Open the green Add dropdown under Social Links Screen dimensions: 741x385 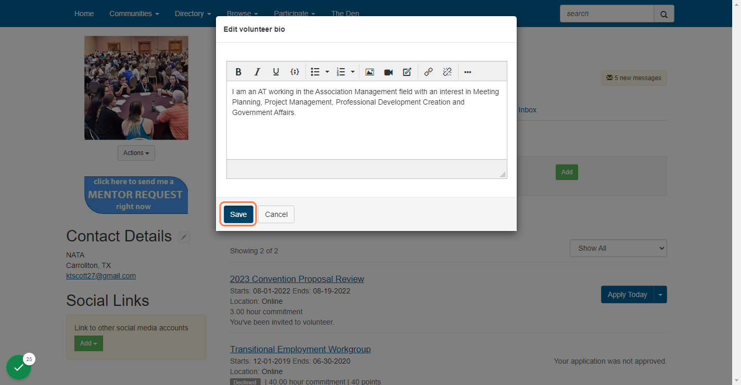click(x=88, y=343)
